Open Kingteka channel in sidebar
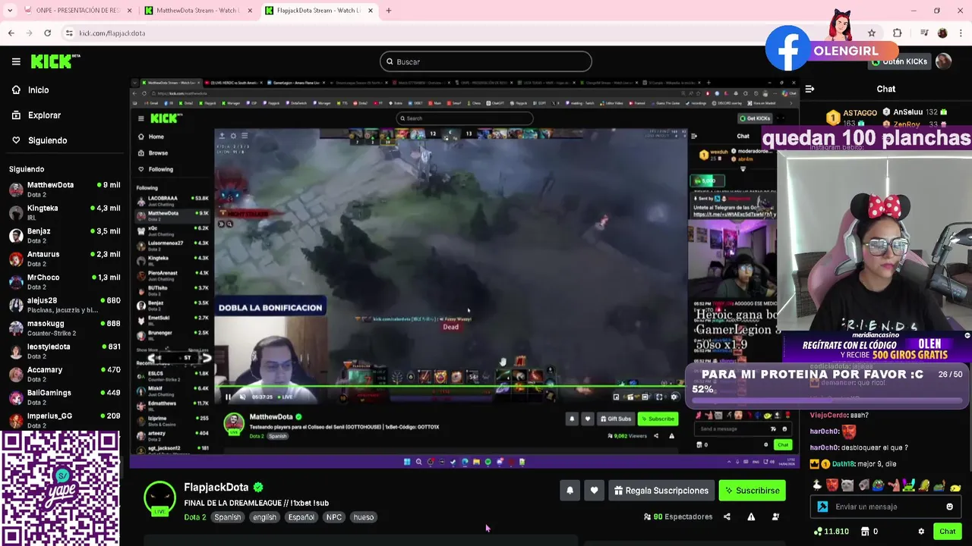 [65, 212]
